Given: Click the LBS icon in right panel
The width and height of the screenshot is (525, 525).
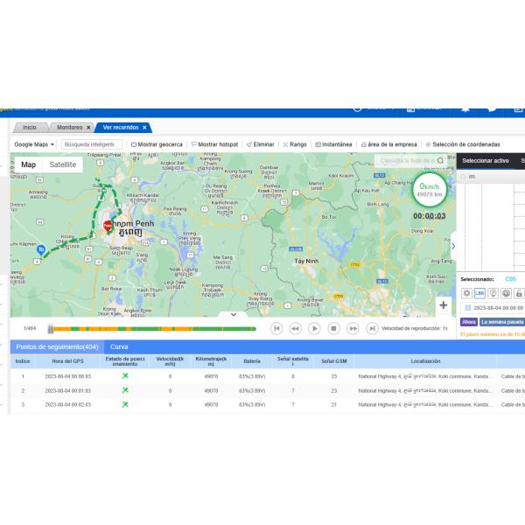Looking at the screenshot, I should (x=479, y=293).
